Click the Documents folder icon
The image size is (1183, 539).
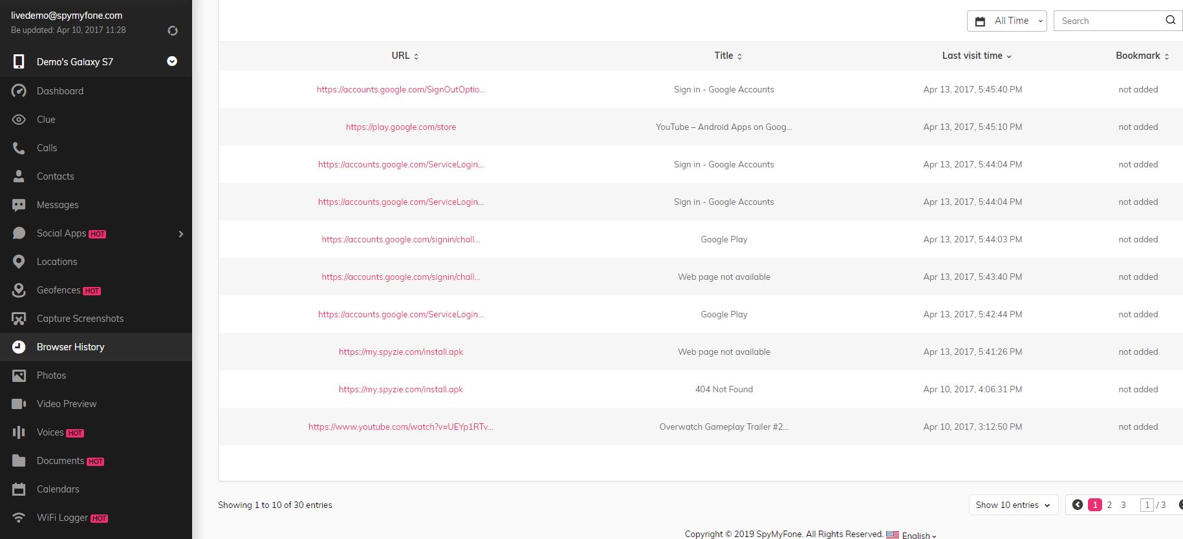(19, 461)
